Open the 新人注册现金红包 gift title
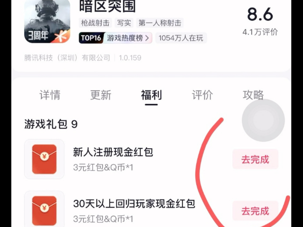Screen dimensions: 303x227 click(113, 152)
